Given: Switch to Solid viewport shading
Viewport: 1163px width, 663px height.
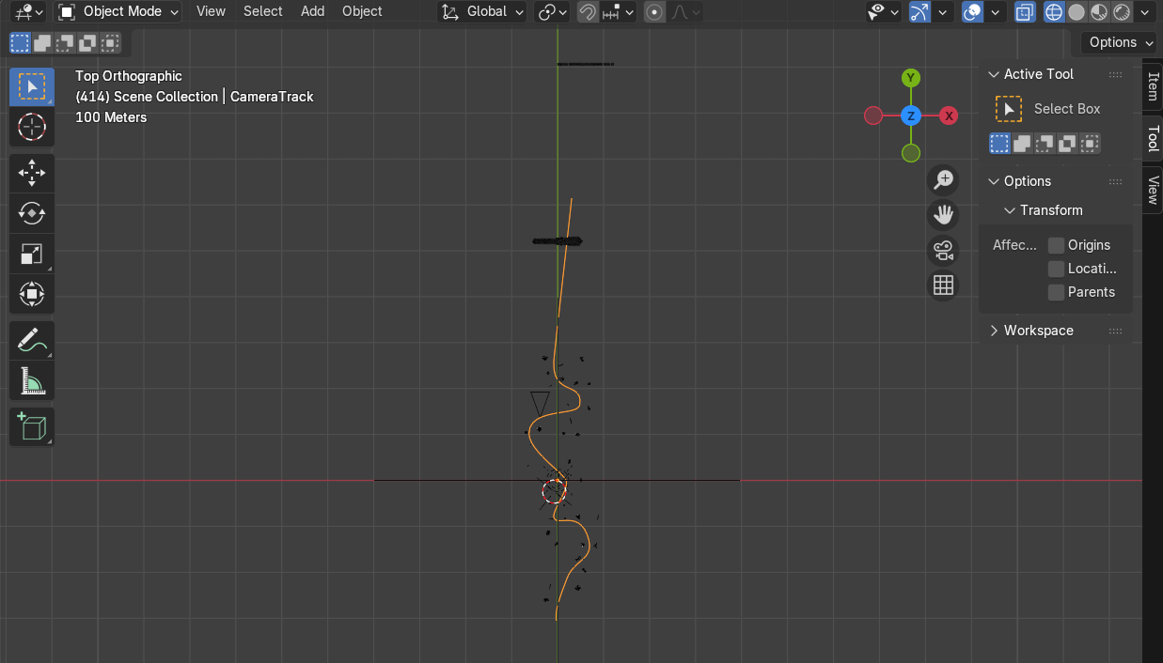Looking at the screenshot, I should pyautogui.click(x=1077, y=12).
